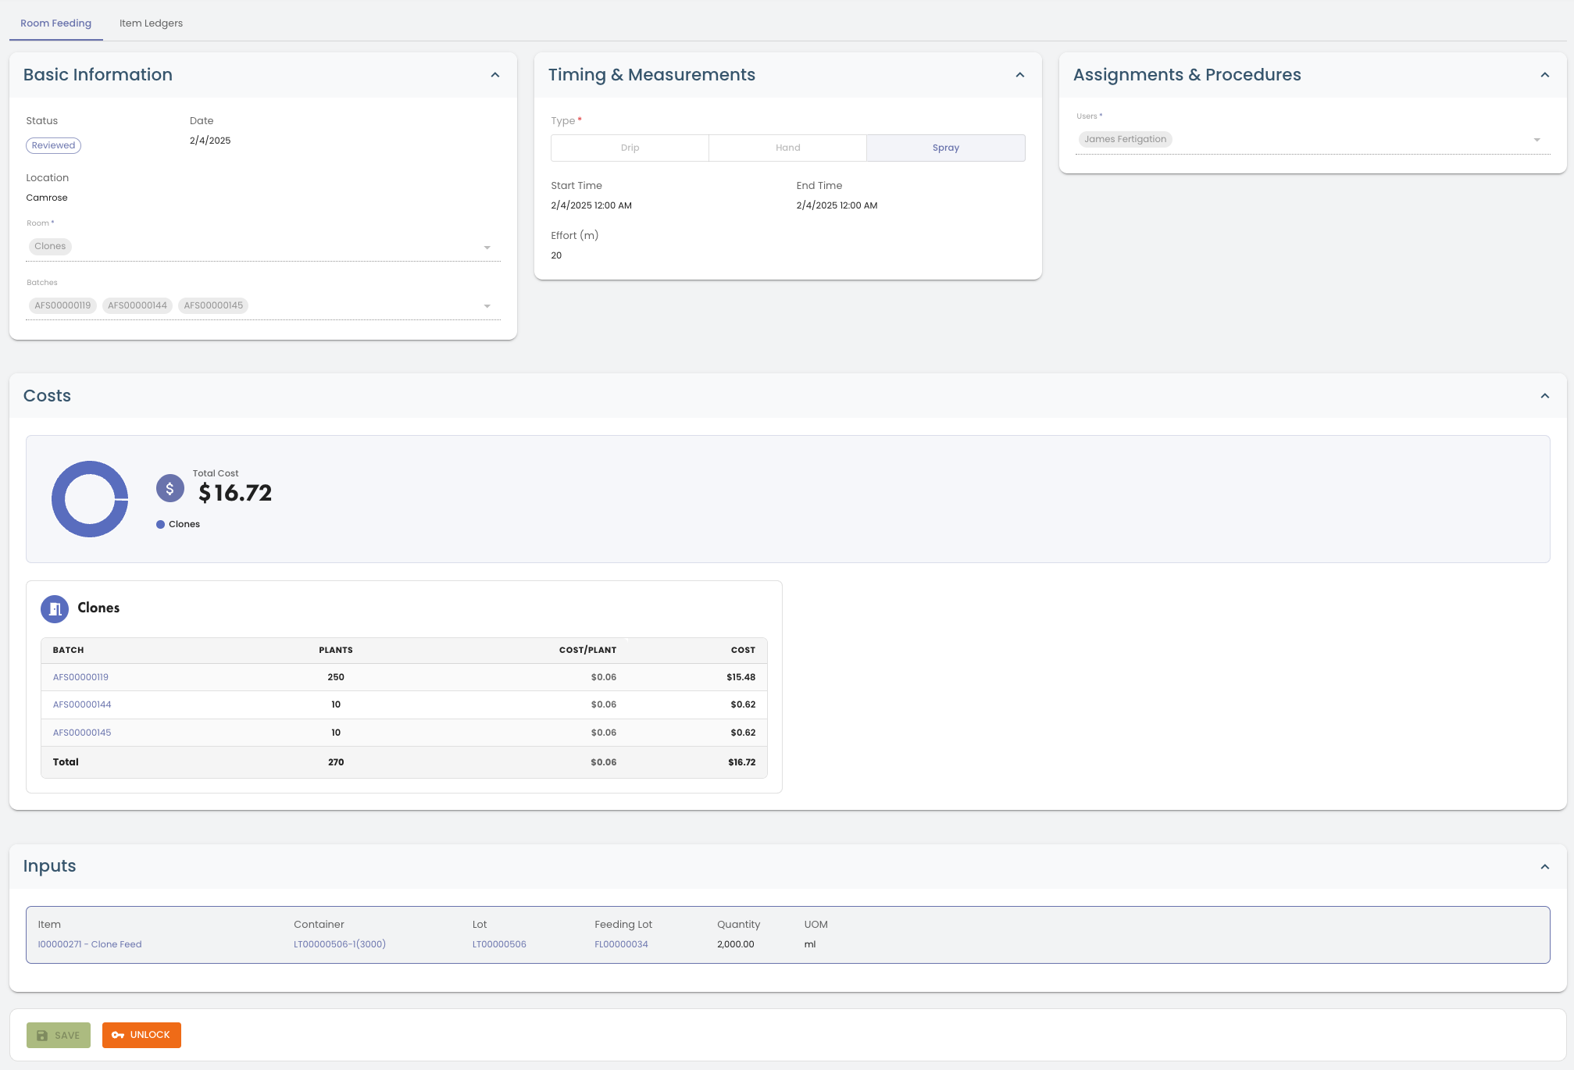Open batch AFS00000119 link in table
Screen dimensions: 1574x1070
point(80,677)
